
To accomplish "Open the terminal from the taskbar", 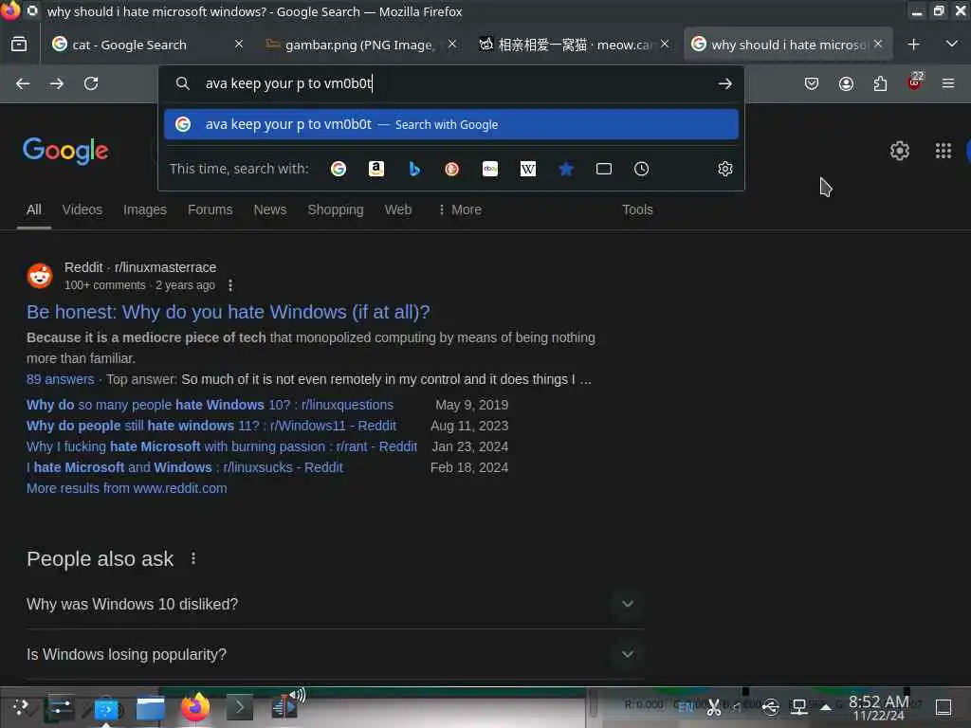I will pos(240,707).
